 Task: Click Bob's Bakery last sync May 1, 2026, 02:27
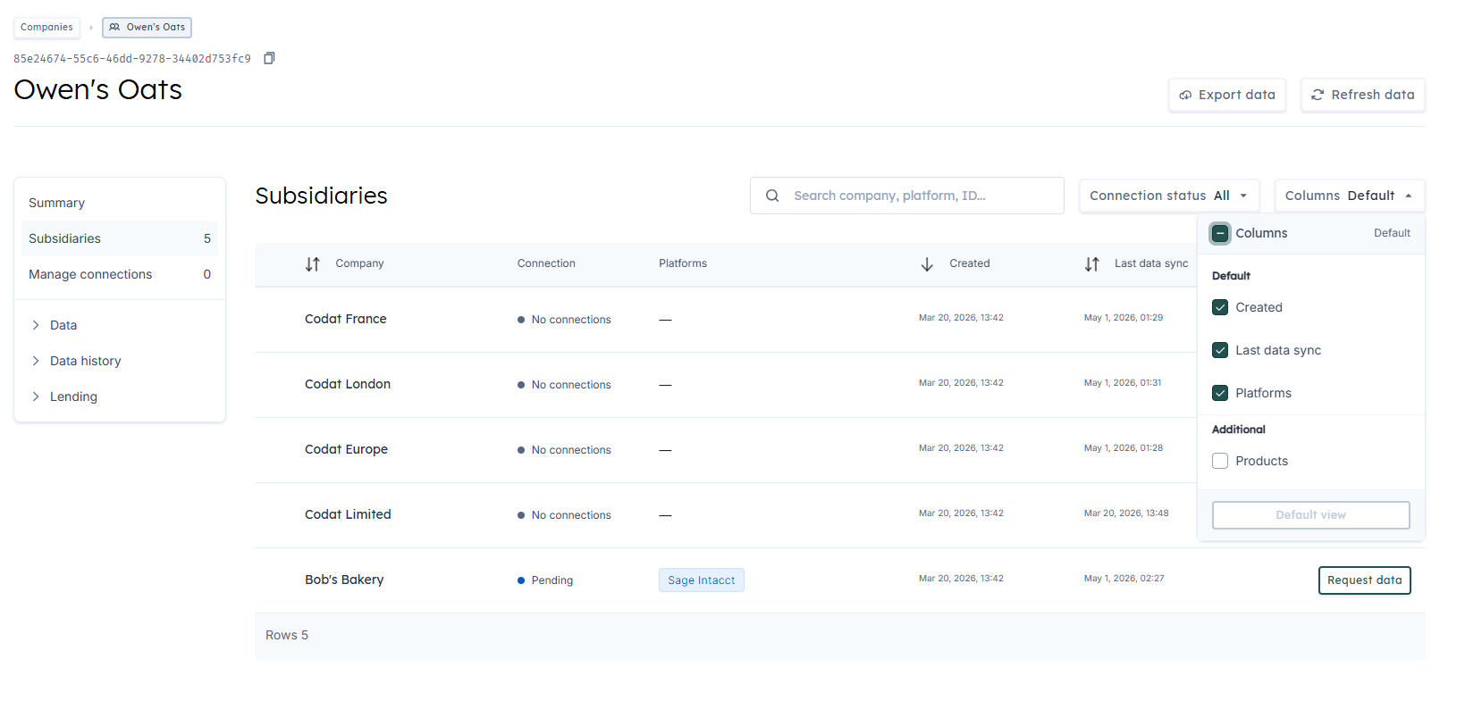click(1124, 579)
